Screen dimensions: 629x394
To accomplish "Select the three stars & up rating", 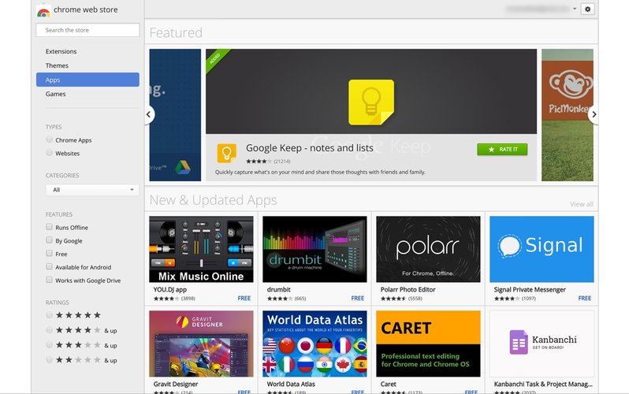I will click(x=50, y=344).
